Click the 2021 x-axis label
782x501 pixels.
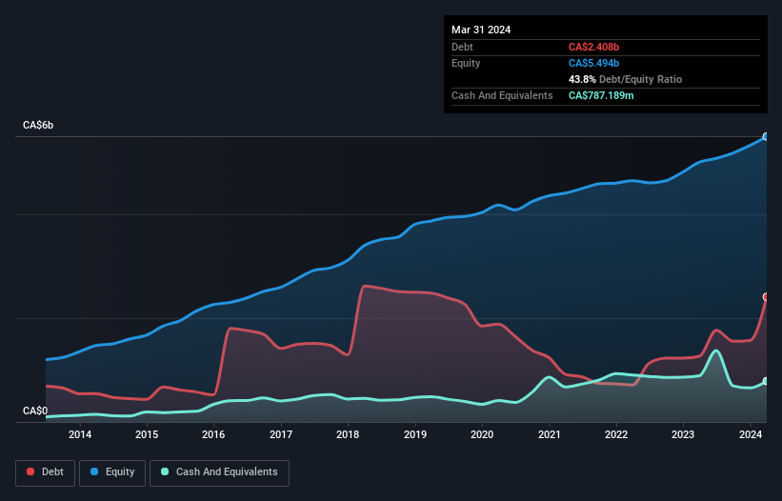pyautogui.click(x=549, y=434)
